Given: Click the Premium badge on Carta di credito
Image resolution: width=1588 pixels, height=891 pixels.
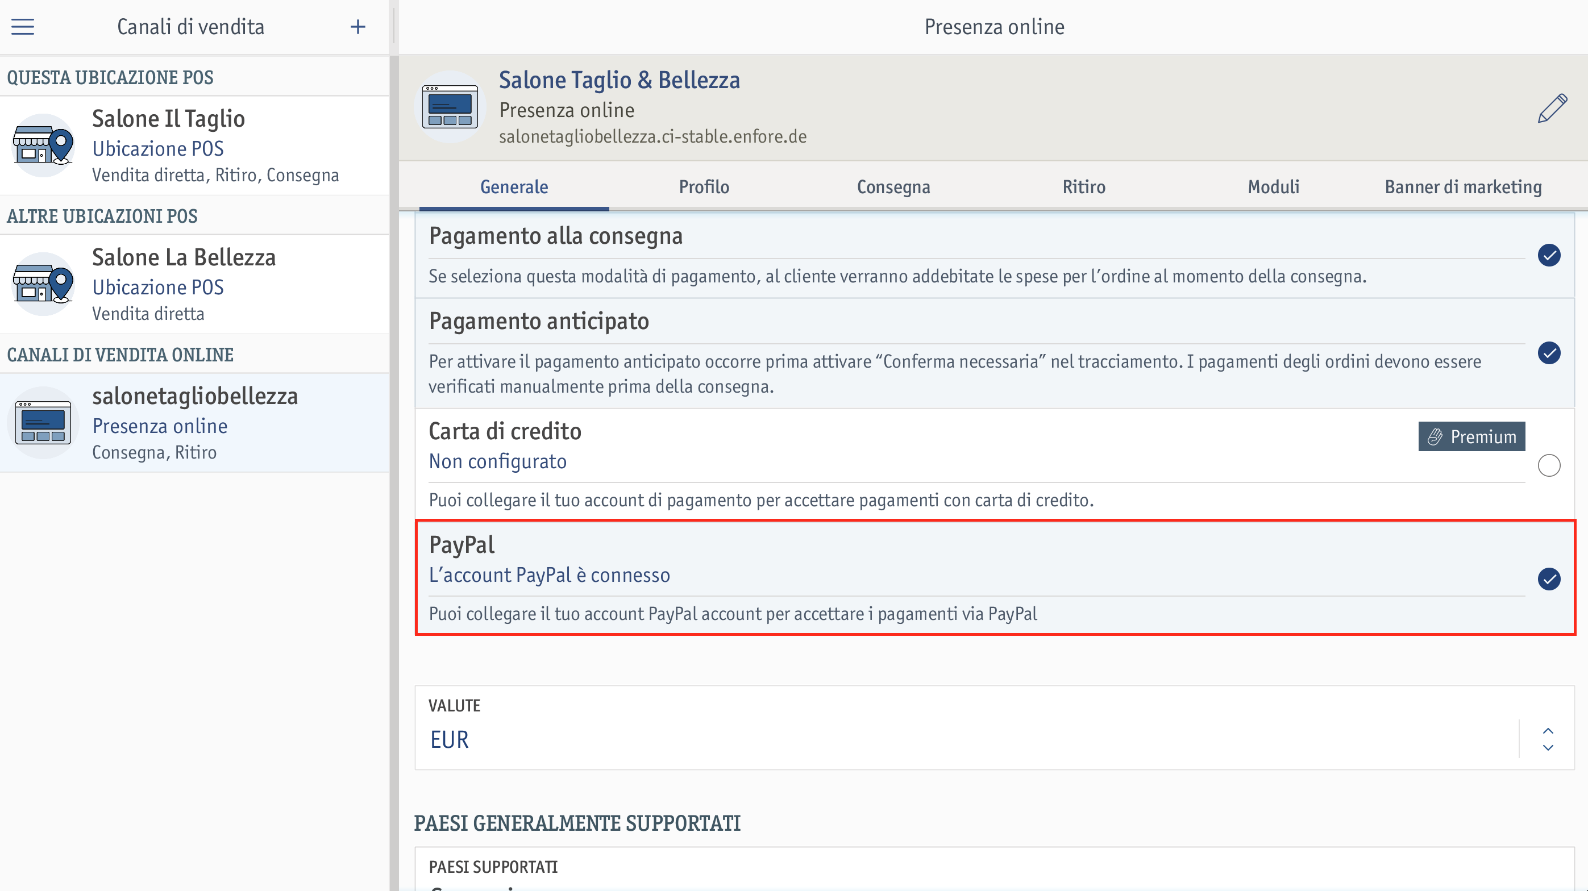Looking at the screenshot, I should coord(1471,436).
